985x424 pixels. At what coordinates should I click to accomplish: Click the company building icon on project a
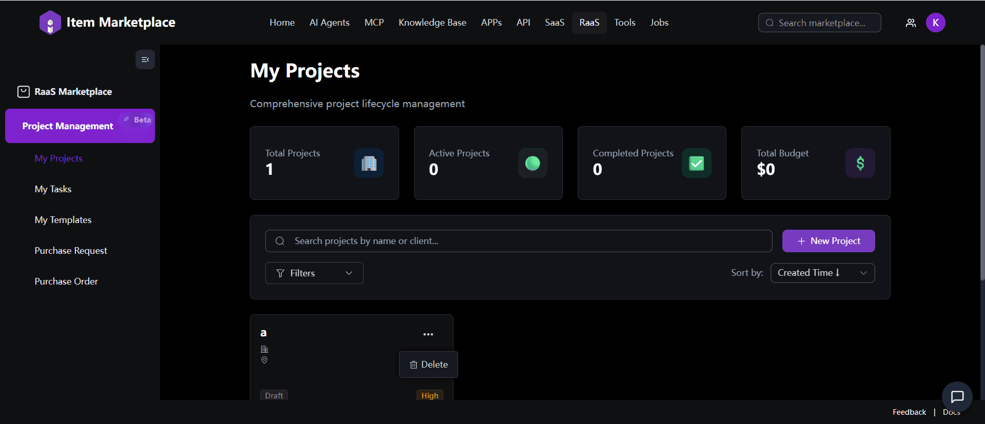click(264, 349)
